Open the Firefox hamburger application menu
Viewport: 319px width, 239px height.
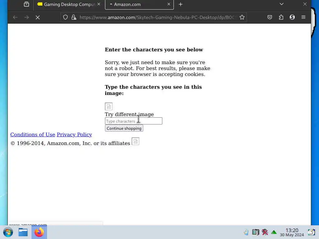tap(303, 17)
